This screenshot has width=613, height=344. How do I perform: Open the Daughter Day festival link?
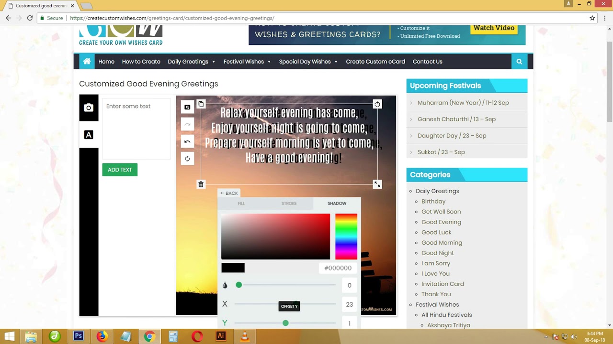click(452, 136)
